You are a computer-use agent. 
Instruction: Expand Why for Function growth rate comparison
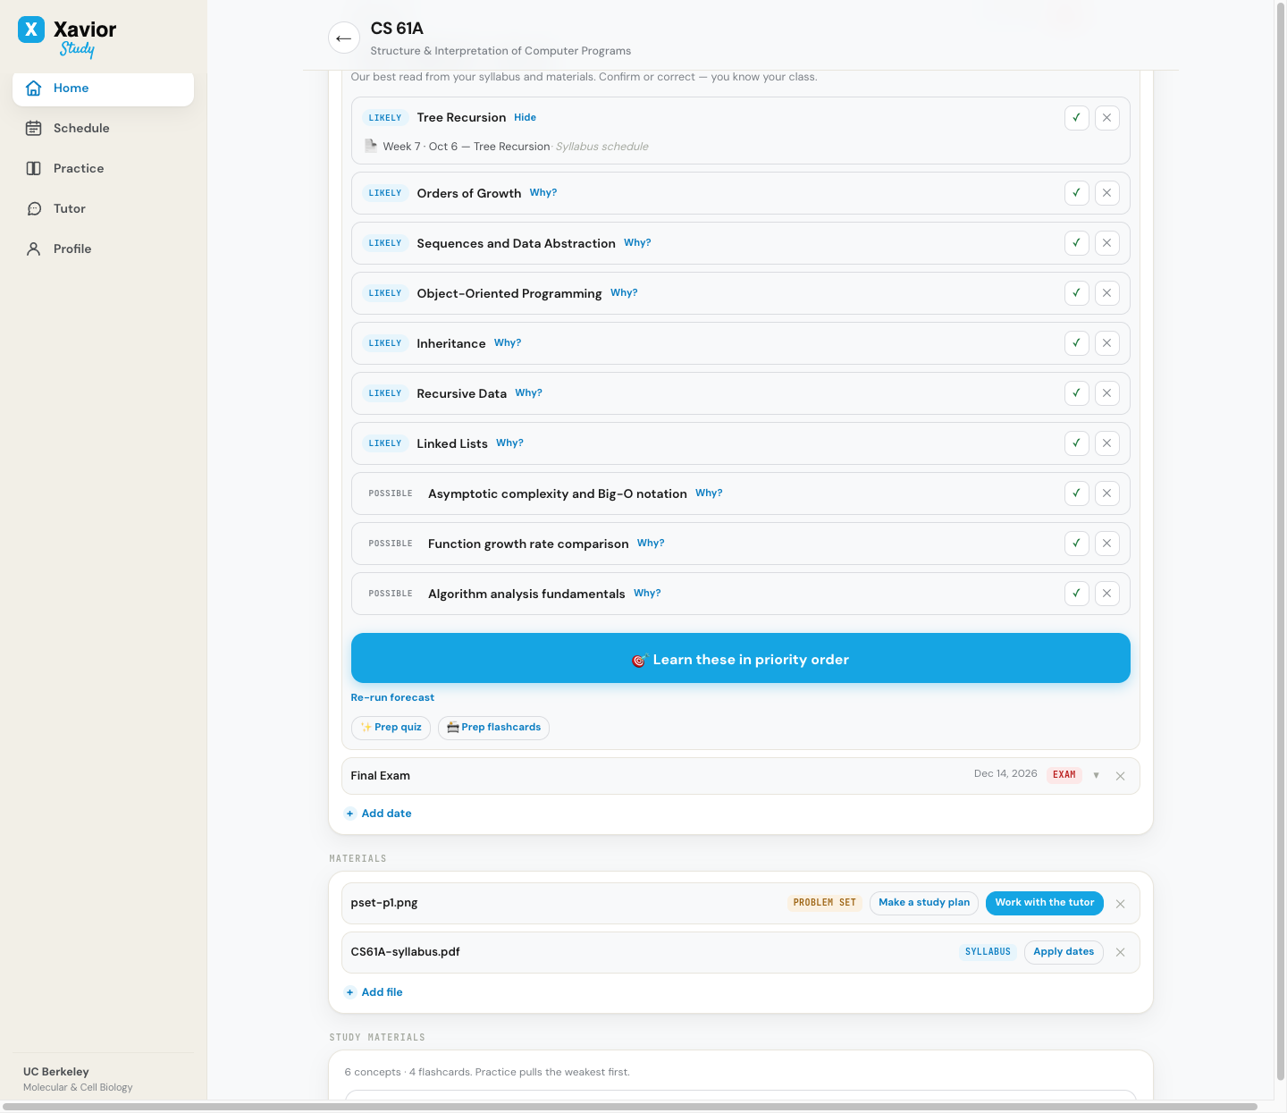click(651, 543)
